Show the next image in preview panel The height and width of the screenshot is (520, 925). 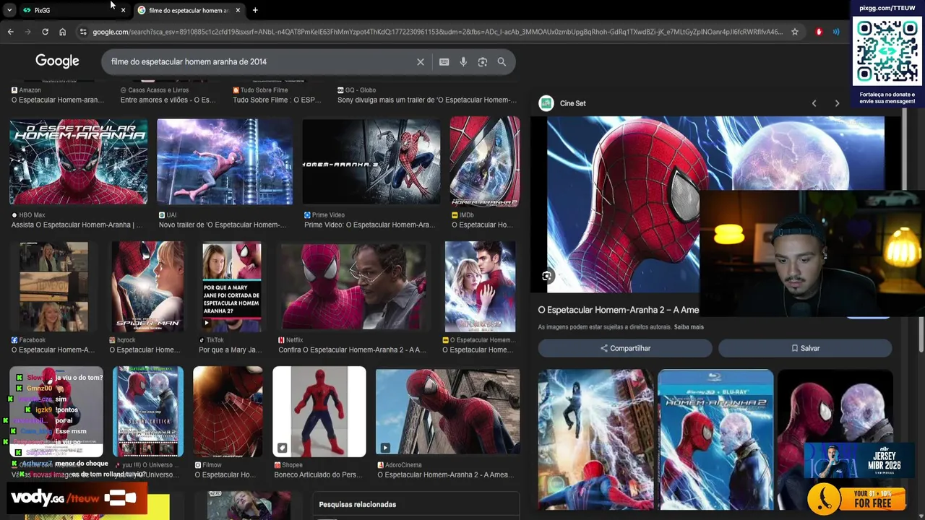(x=837, y=103)
